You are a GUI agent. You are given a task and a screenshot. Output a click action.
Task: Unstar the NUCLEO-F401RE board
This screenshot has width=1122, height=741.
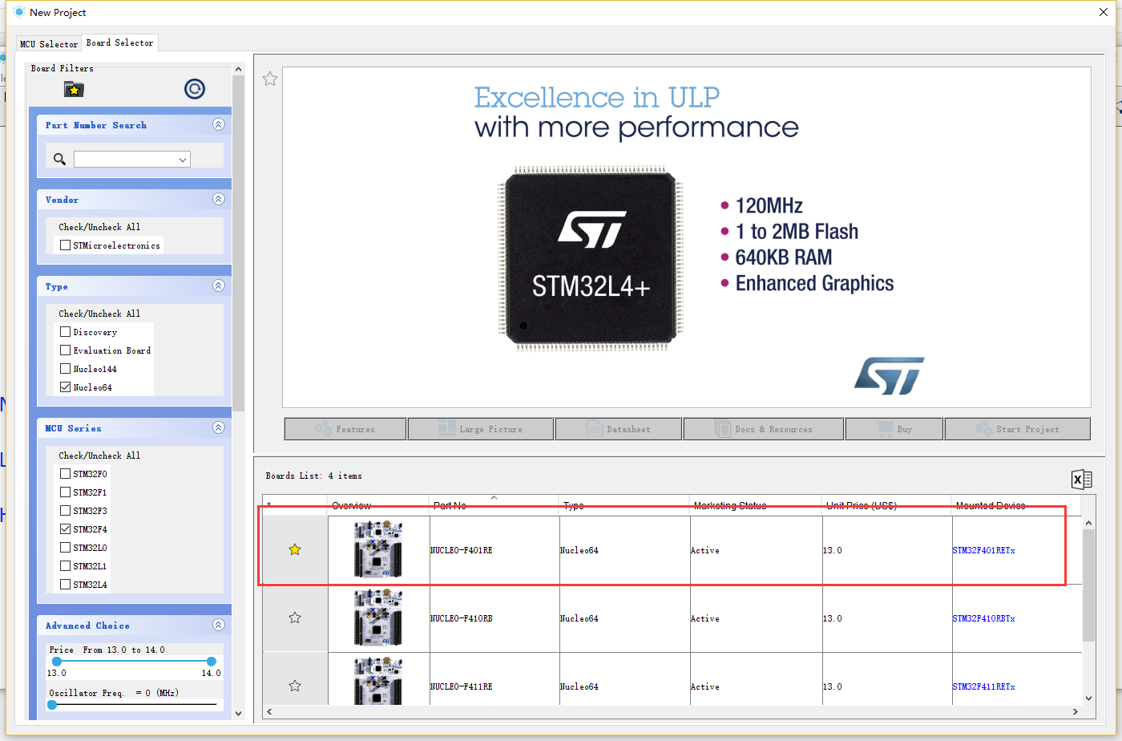click(295, 549)
